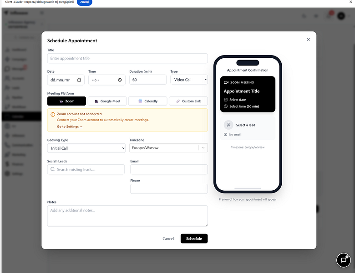Click the clock icon beside Select time
This screenshot has width=355, height=273.
[225, 106]
